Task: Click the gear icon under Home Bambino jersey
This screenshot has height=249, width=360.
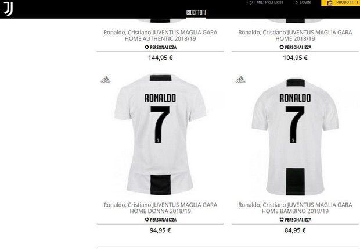Action: click(282, 219)
